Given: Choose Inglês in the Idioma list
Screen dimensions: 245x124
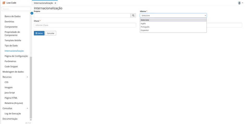Looking at the screenshot, I should pyautogui.click(x=173, y=24).
